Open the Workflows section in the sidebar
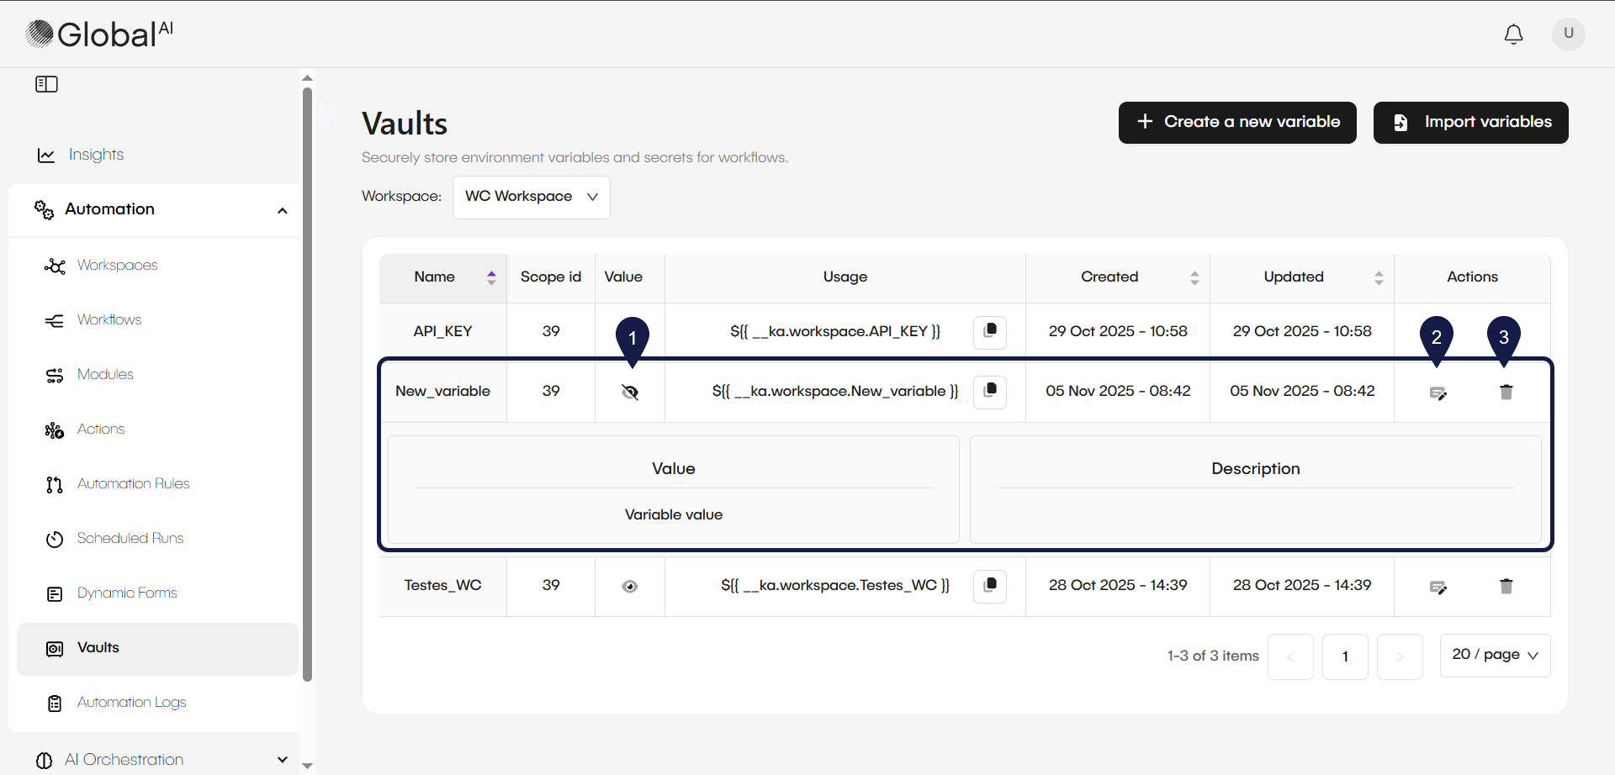 pyautogui.click(x=109, y=319)
